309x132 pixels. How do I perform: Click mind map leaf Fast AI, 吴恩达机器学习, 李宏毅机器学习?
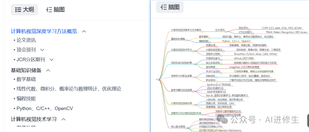tap(226, 96)
